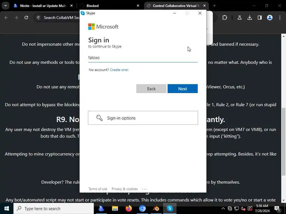Click the Next button in Skype sign-in
Screen dimensions: 286x214
[182, 89]
